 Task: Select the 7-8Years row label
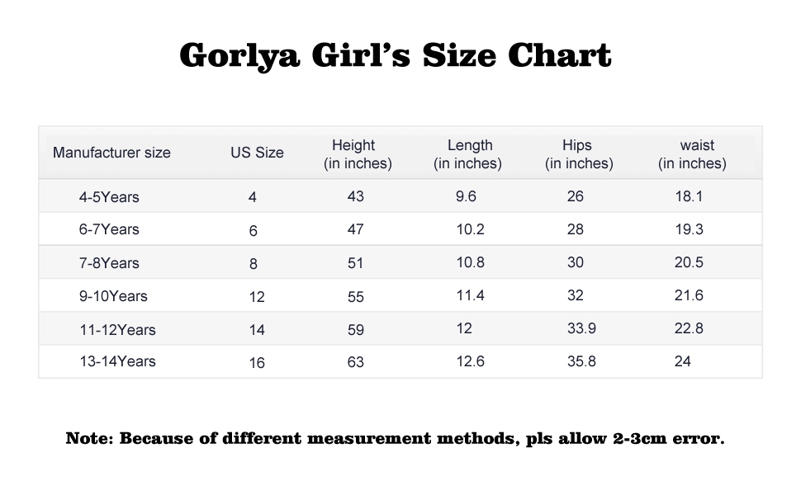point(109,263)
